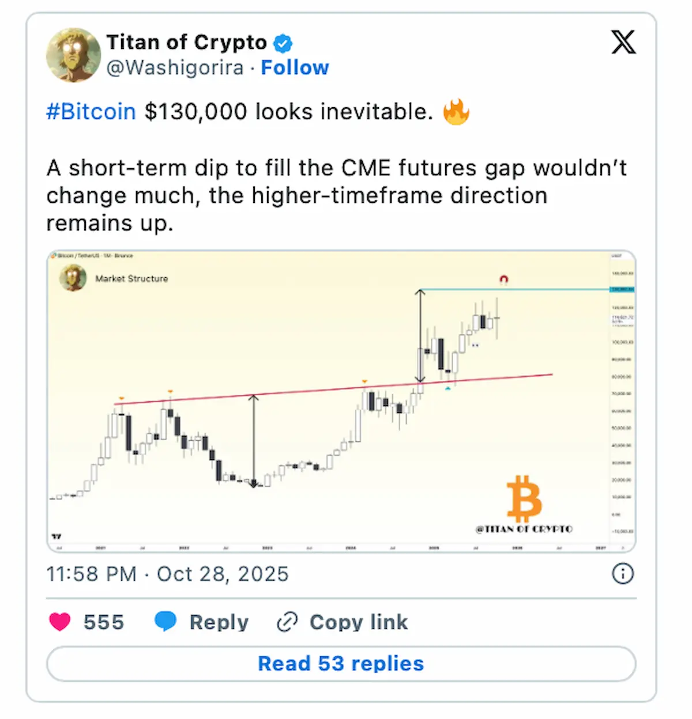The image size is (692, 719).
Task: Click the Titan of Crypto profile avatar
Action: coord(73,55)
